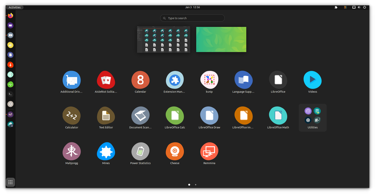Launch LibreOffice start center
This screenshot has width=375, height=194.
click(x=278, y=80)
